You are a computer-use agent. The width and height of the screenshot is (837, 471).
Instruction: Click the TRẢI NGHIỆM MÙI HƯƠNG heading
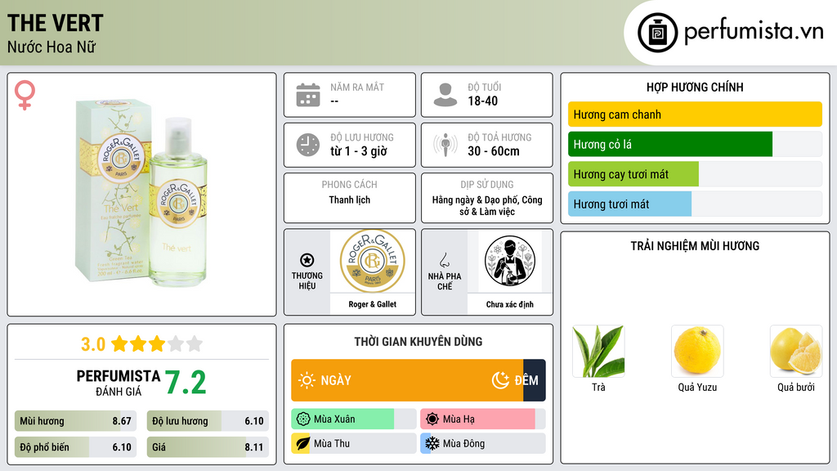pyautogui.click(x=695, y=246)
